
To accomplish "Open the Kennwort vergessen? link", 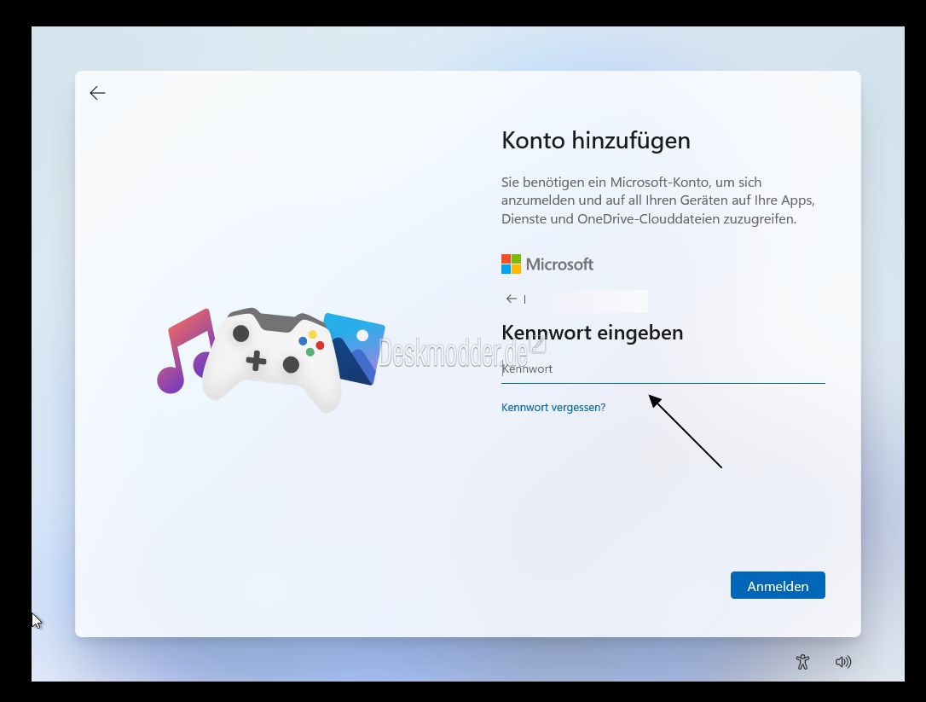I will pos(553,407).
